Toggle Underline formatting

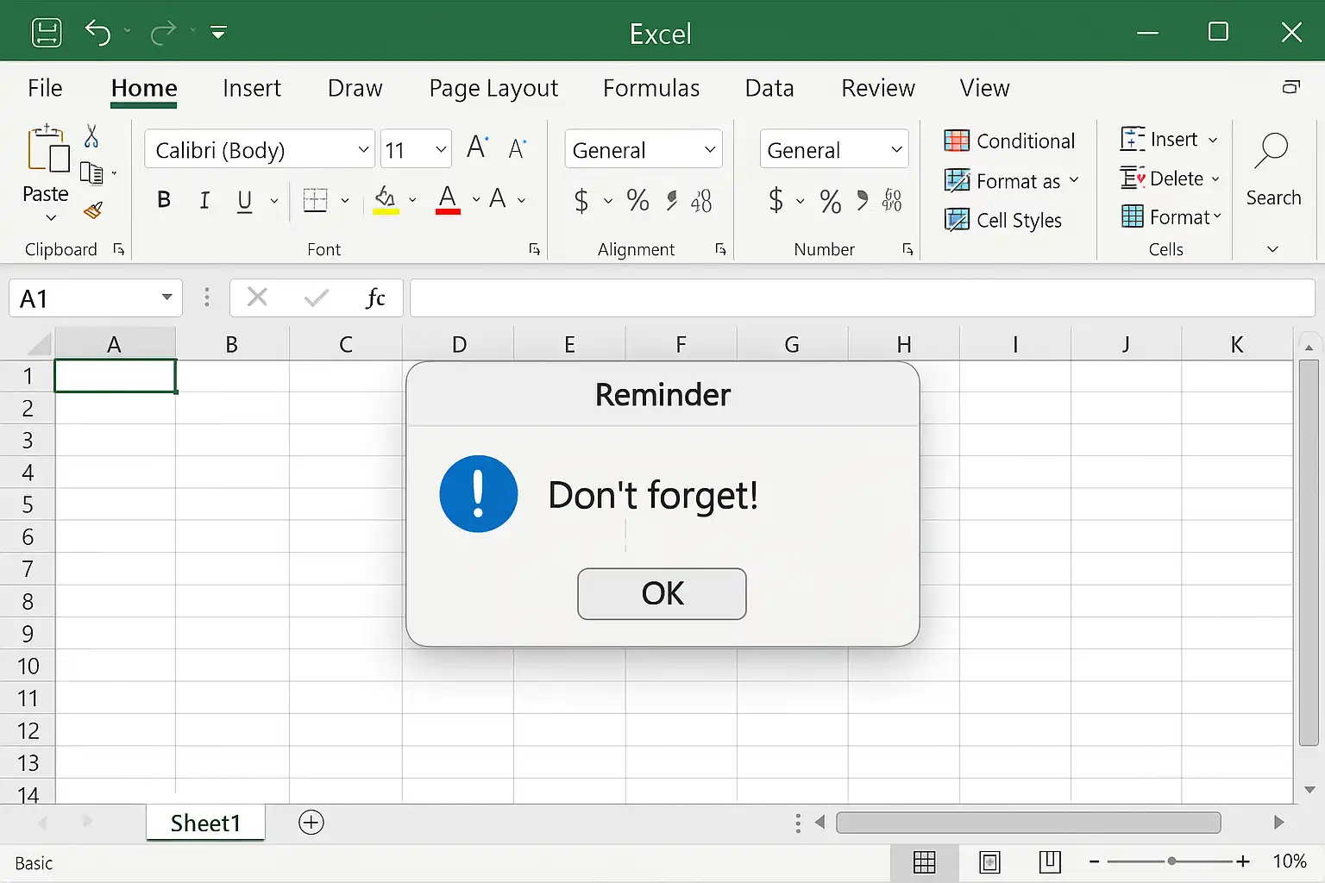245,201
